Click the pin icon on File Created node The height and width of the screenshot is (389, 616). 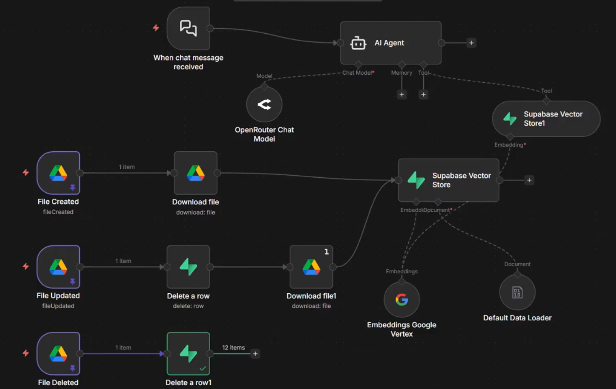(72, 187)
